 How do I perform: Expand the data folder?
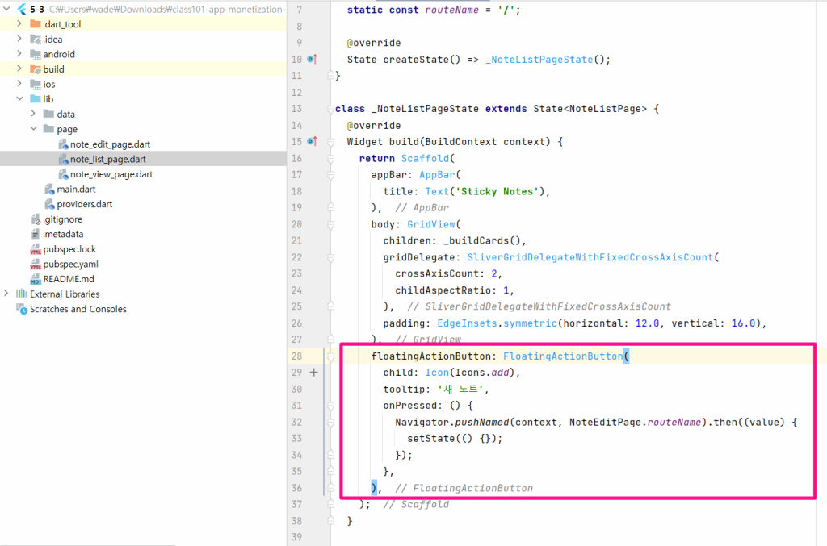click(x=33, y=115)
